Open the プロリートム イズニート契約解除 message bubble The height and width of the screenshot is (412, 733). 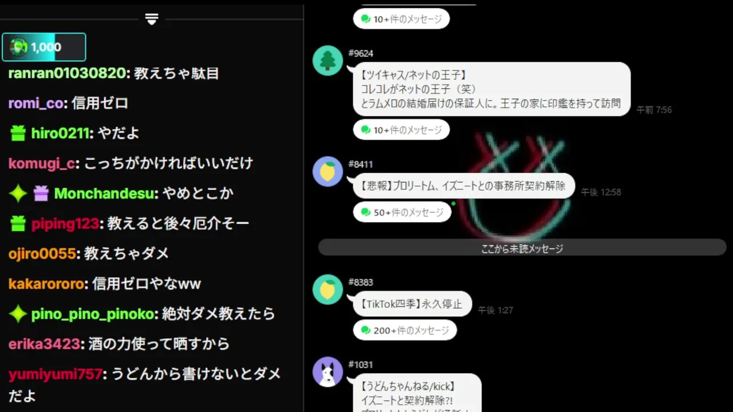[x=463, y=186]
